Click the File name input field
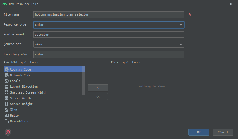238x139 pixels. [x=109, y=15]
